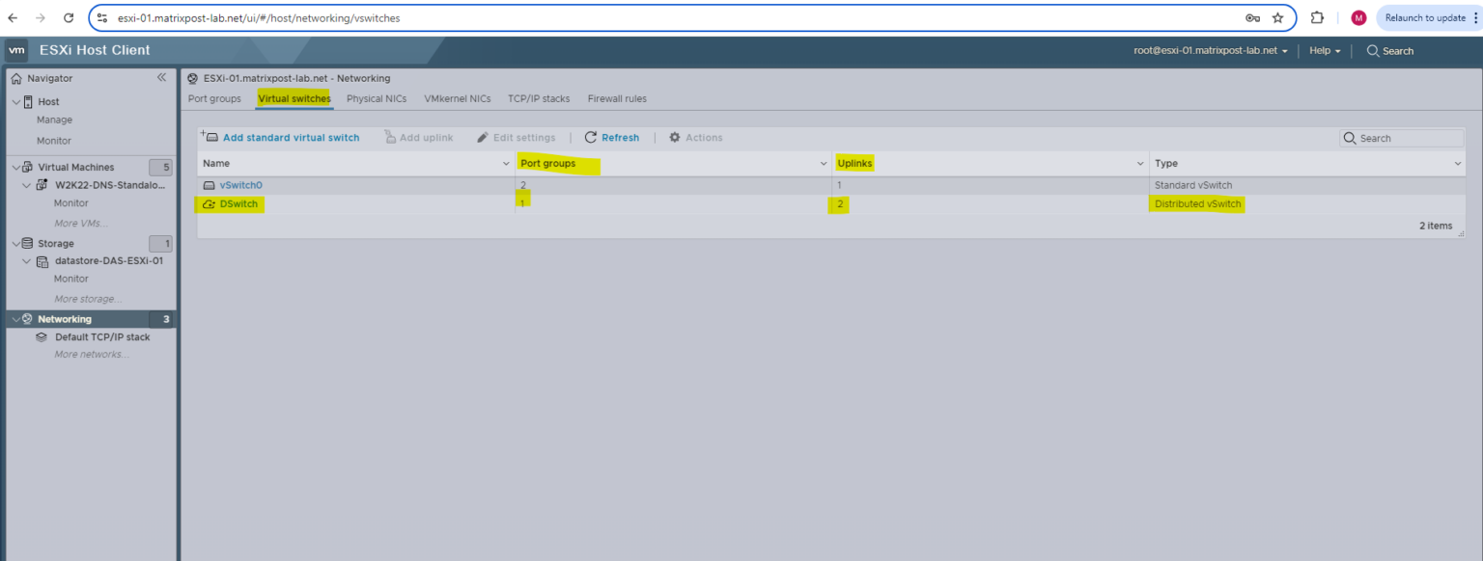1483x561 pixels.
Task: Switch to the Port groups tab
Action: (x=214, y=98)
